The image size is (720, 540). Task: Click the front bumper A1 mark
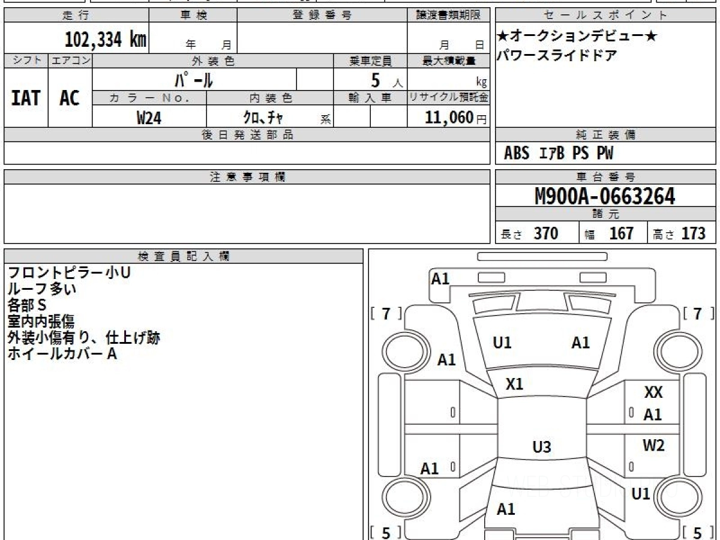pos(440,278)
